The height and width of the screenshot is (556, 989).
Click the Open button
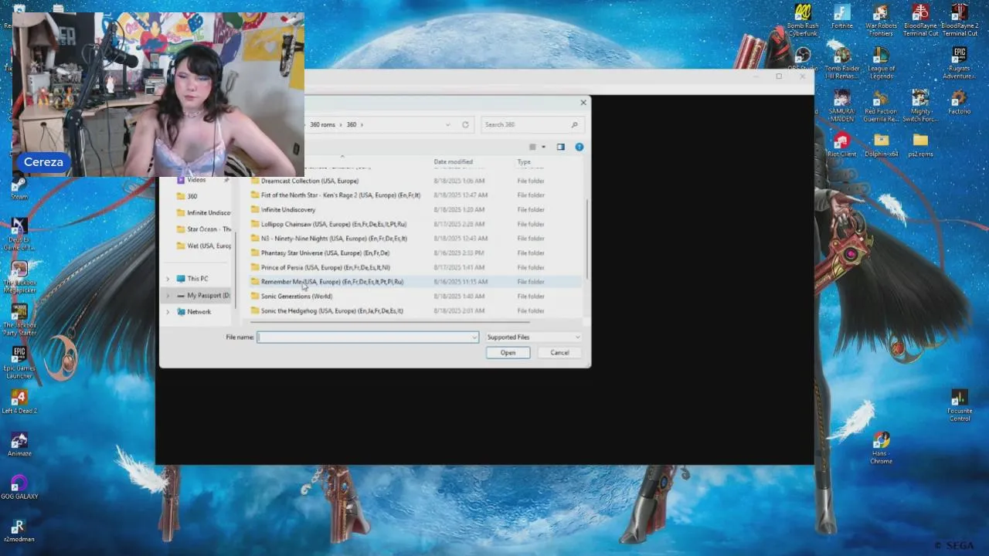[x=508, y=353]
